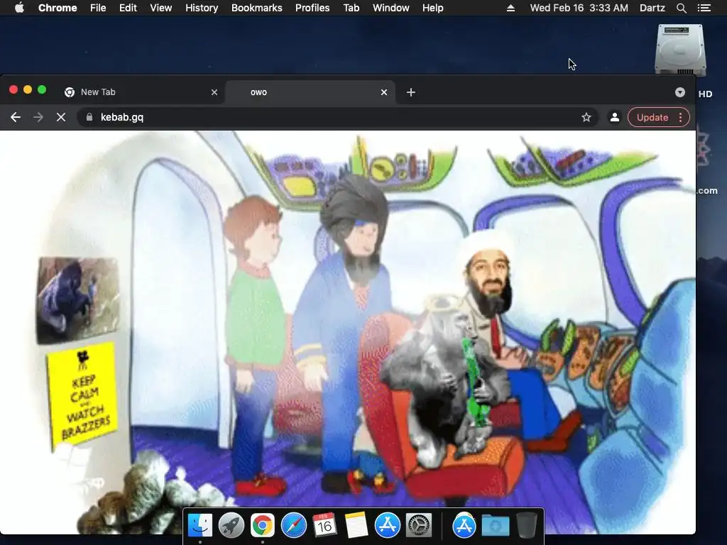Minimize the Chrome window with yellow button
Viewport: 727px width, 545px height.
click(x=28, y=90)
